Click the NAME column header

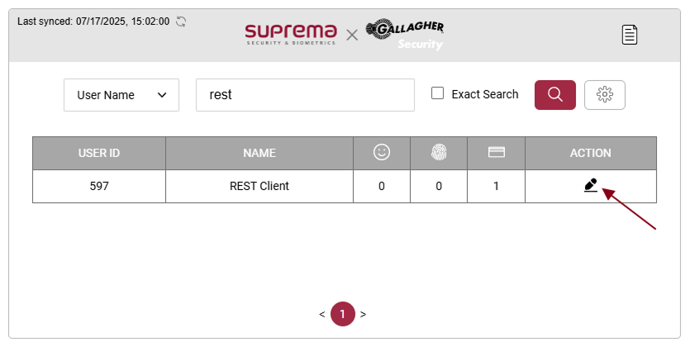259,153
